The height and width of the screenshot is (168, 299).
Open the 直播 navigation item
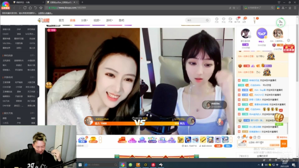(72, 20)
